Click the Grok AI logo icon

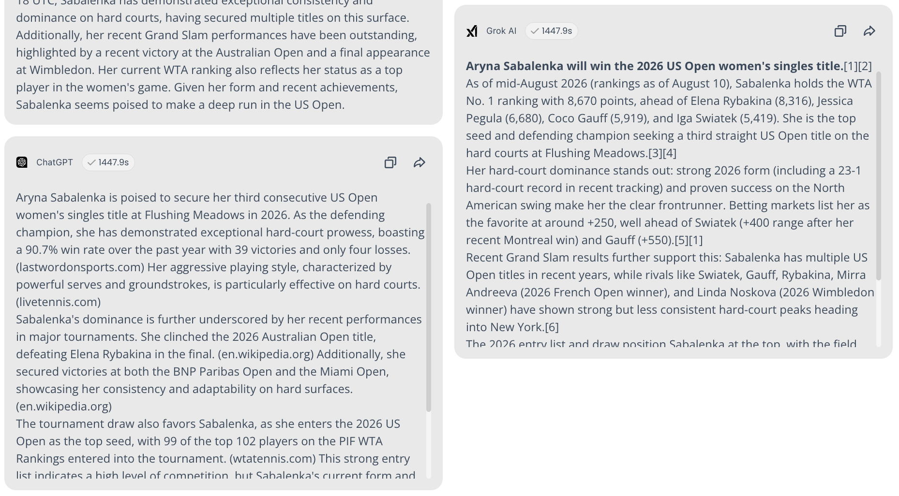coord(472,31)
